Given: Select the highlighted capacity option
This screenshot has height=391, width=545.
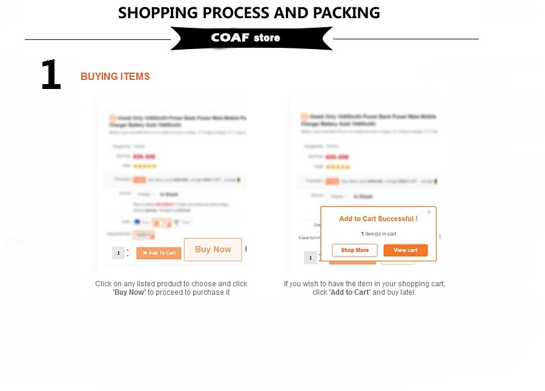Looking at the screenshot, I should click(144, 235).
